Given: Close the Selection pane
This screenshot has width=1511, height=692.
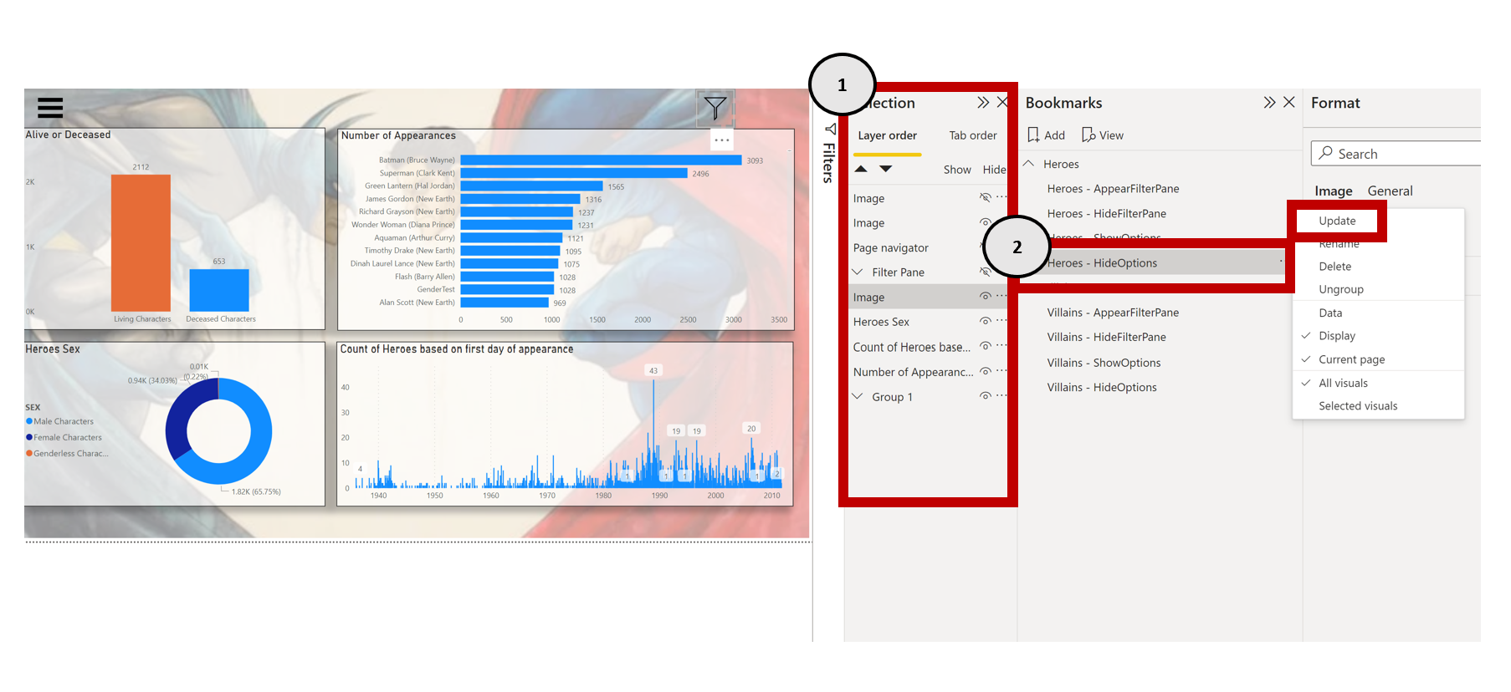Looking at the screenshot, I should coord(1002,102).
